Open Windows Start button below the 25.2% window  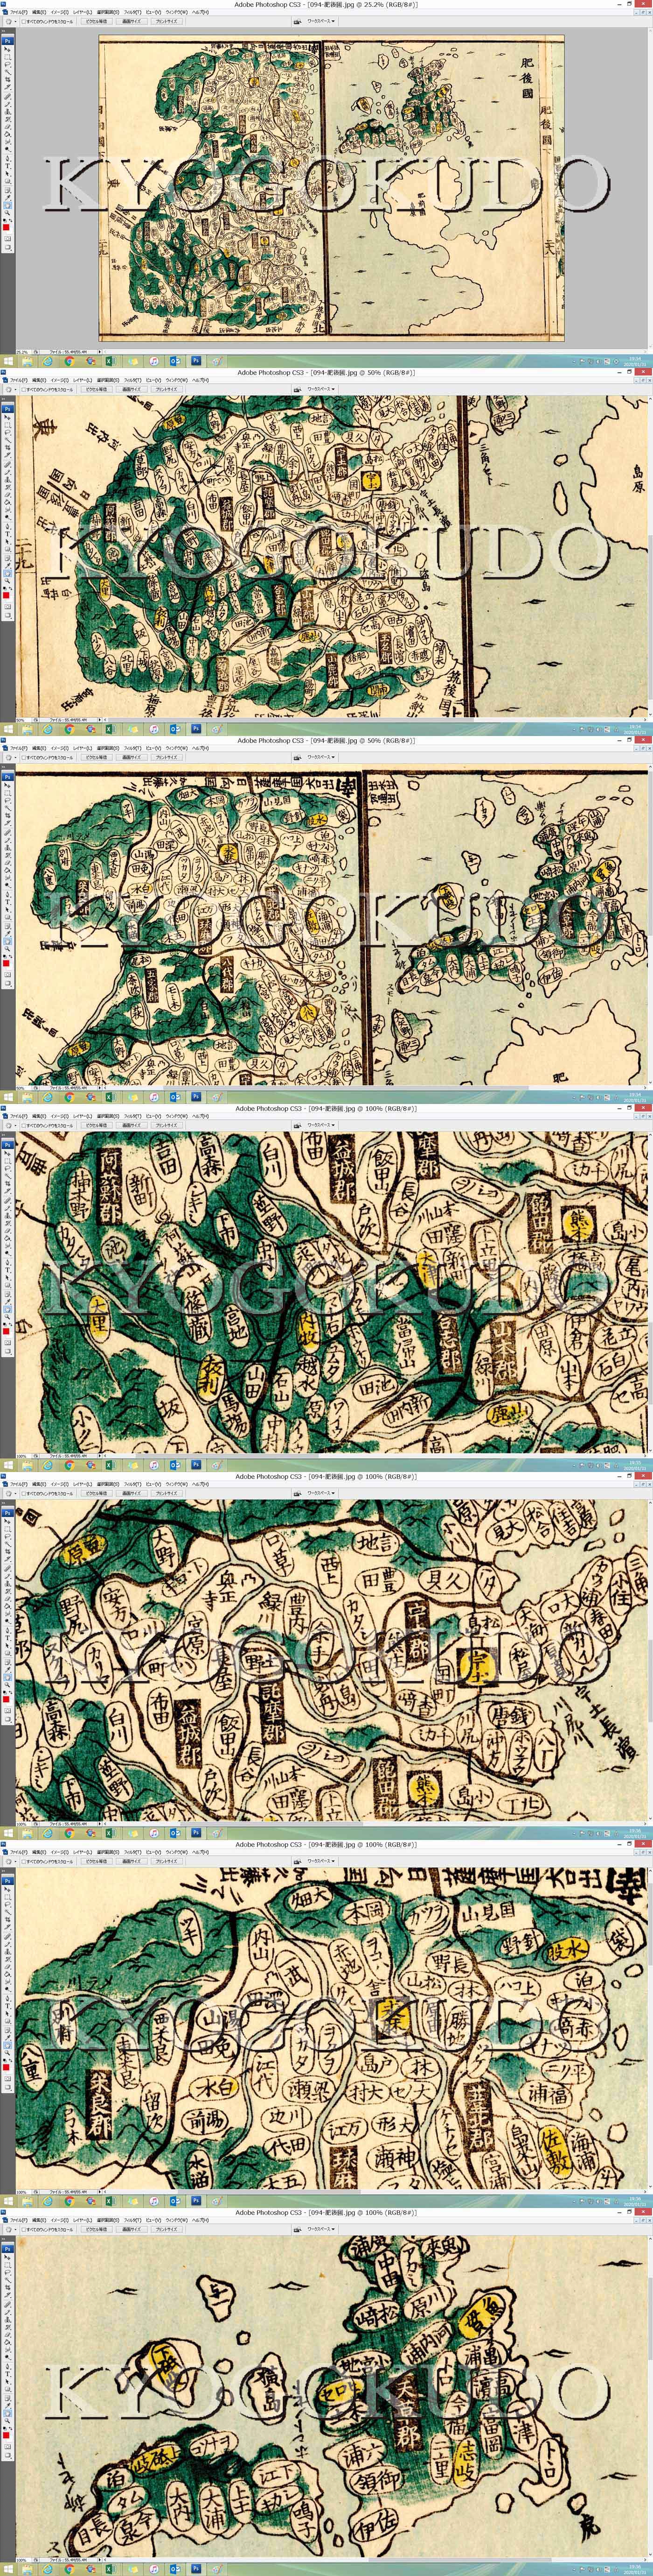9,361
